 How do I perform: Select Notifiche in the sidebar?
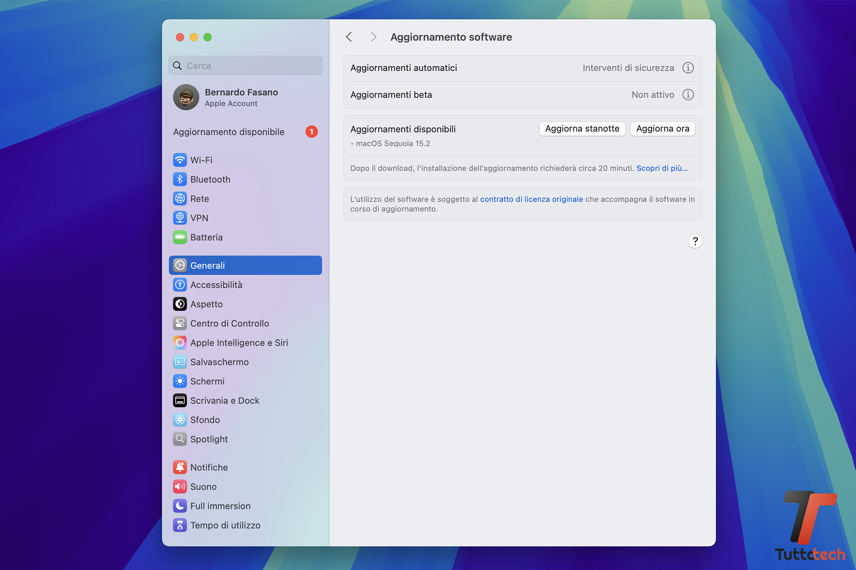pyautogui.click(x=209, y=467)
